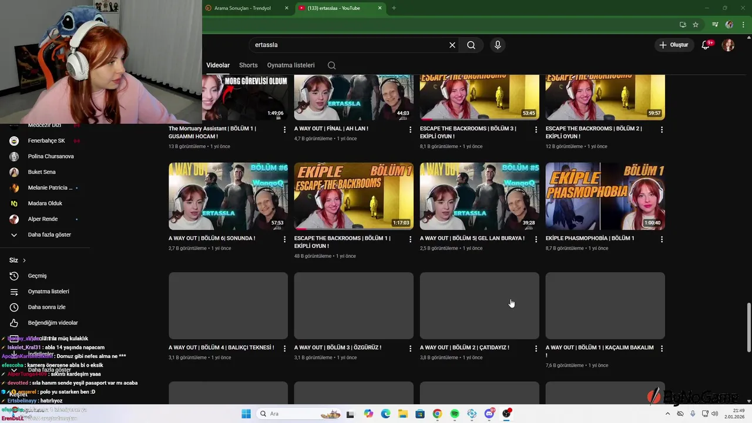Show hidden system tray icons
This screenshot has width=752, height=423.
[667, 414]
